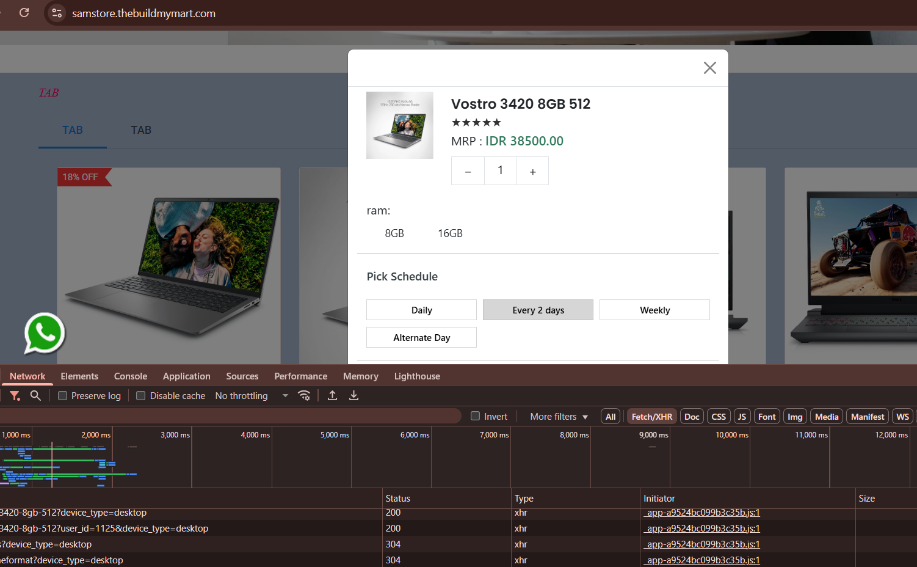The image size is (917, 567).
Task: Expand the More filters dropdown
Action: point(559,417)
